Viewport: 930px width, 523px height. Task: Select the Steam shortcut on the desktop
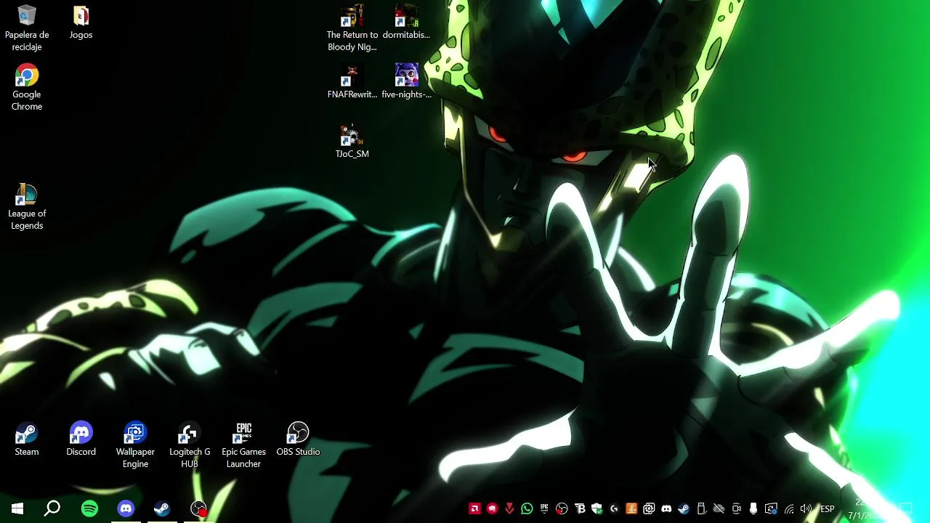27,439
